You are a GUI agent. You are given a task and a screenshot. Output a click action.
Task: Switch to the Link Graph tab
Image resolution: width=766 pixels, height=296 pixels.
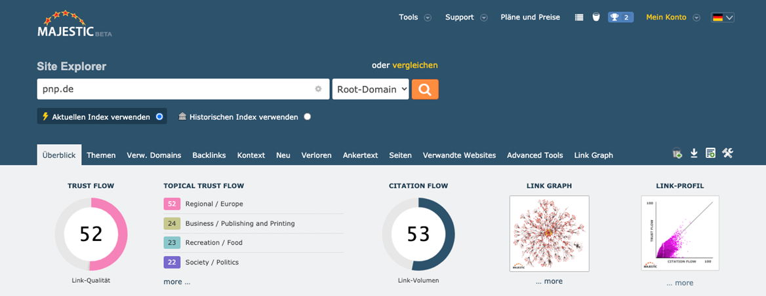[594, 155]
